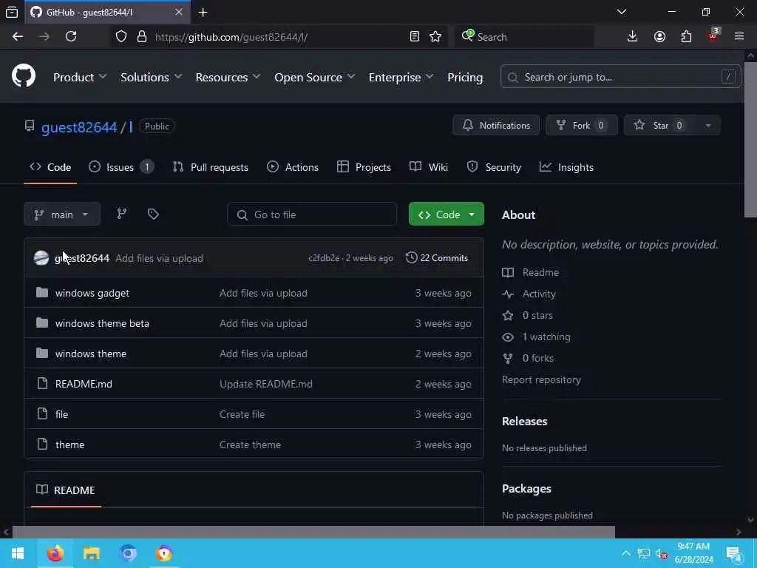Click the Notifications button
This screenshot has width=757, height=568.
coord(496,126)
